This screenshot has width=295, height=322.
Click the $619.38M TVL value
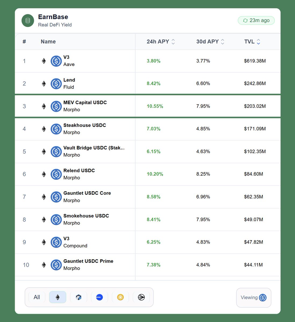click(255, 61)
